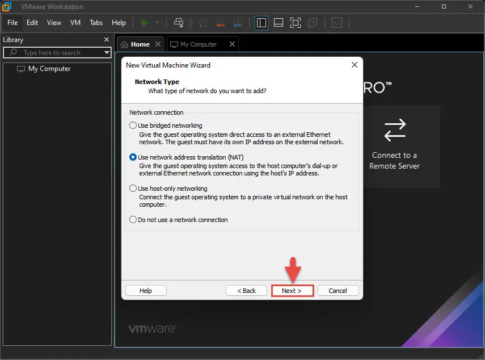Click the Revert to Snapshot icon

click(x=220, y=23)
